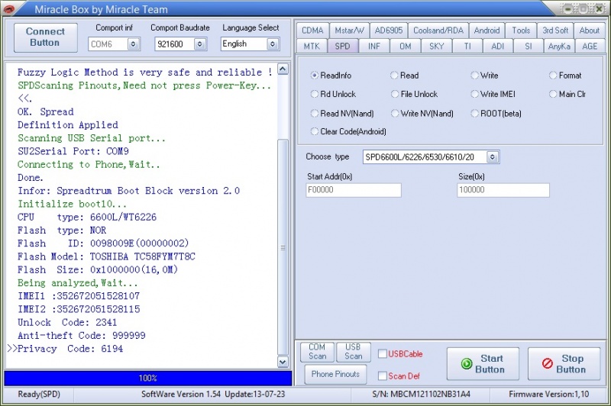Click the Miracle Box app icon in title bar

tap(9, 8)
